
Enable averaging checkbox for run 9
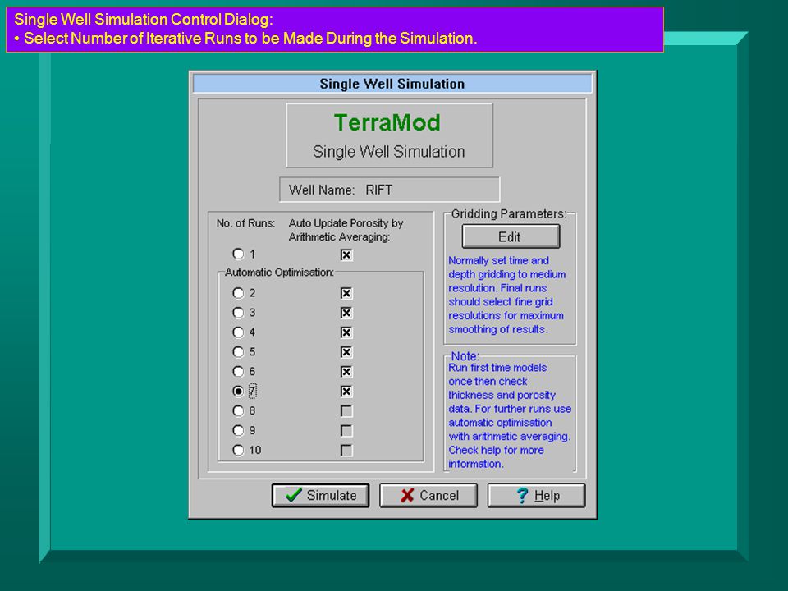tap(346, 431)
